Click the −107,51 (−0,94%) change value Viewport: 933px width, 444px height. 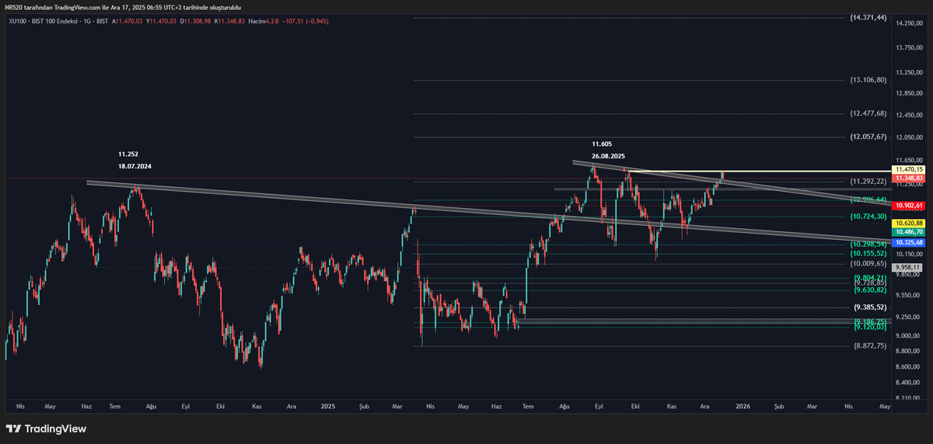tap(306, 21)
